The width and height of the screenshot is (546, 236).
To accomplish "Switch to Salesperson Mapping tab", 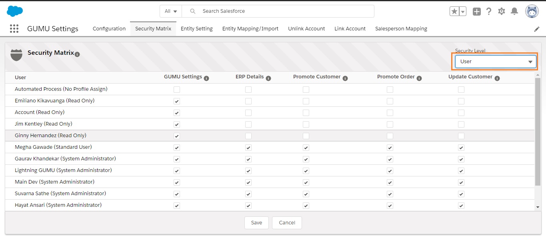I will 401,29.
